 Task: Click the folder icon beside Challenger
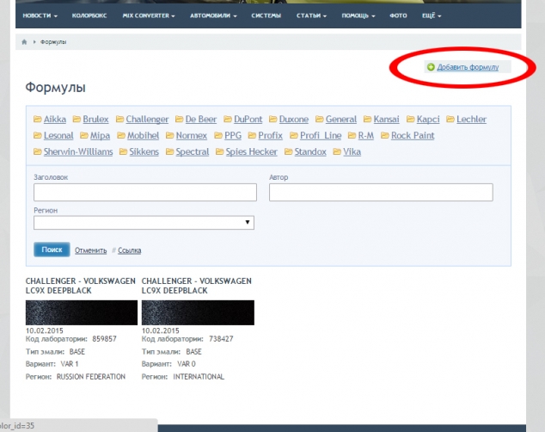119,120
